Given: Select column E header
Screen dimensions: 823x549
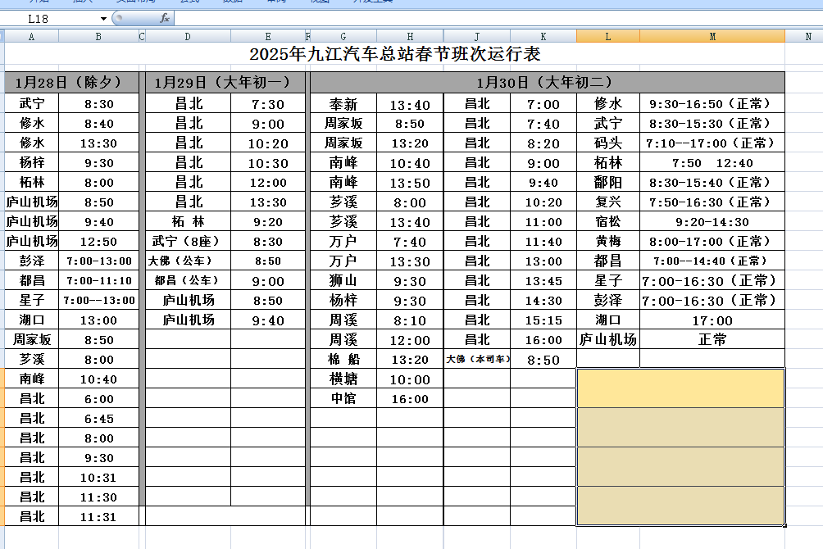Looking at the screenshot, I should (x=268, y=36).
